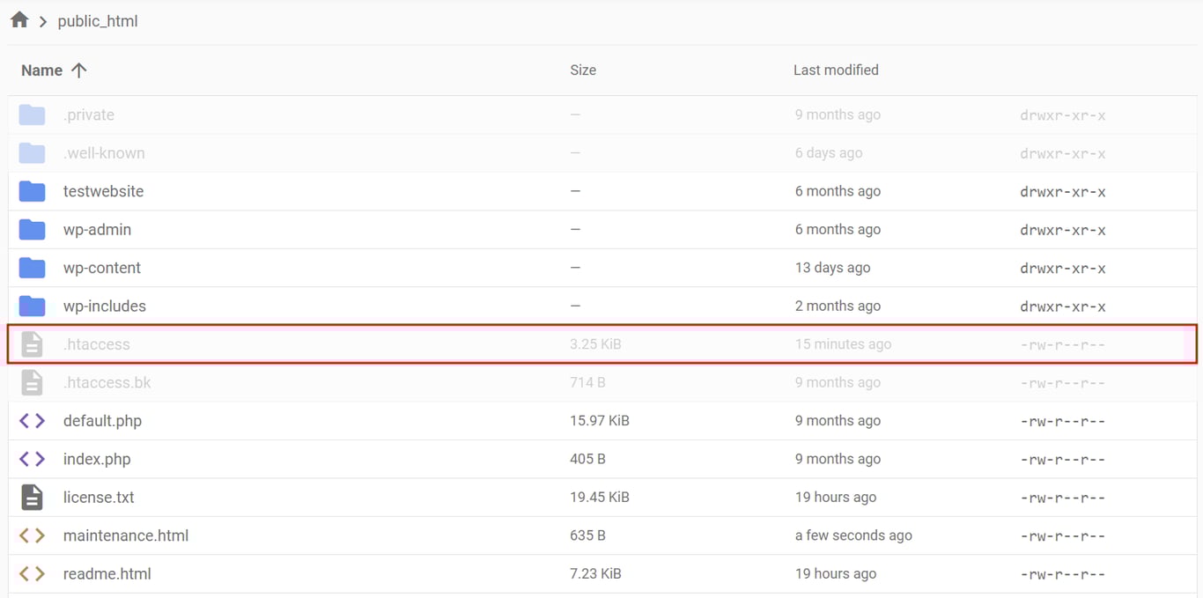Select the readme.html file name

(x=107, y=573)
